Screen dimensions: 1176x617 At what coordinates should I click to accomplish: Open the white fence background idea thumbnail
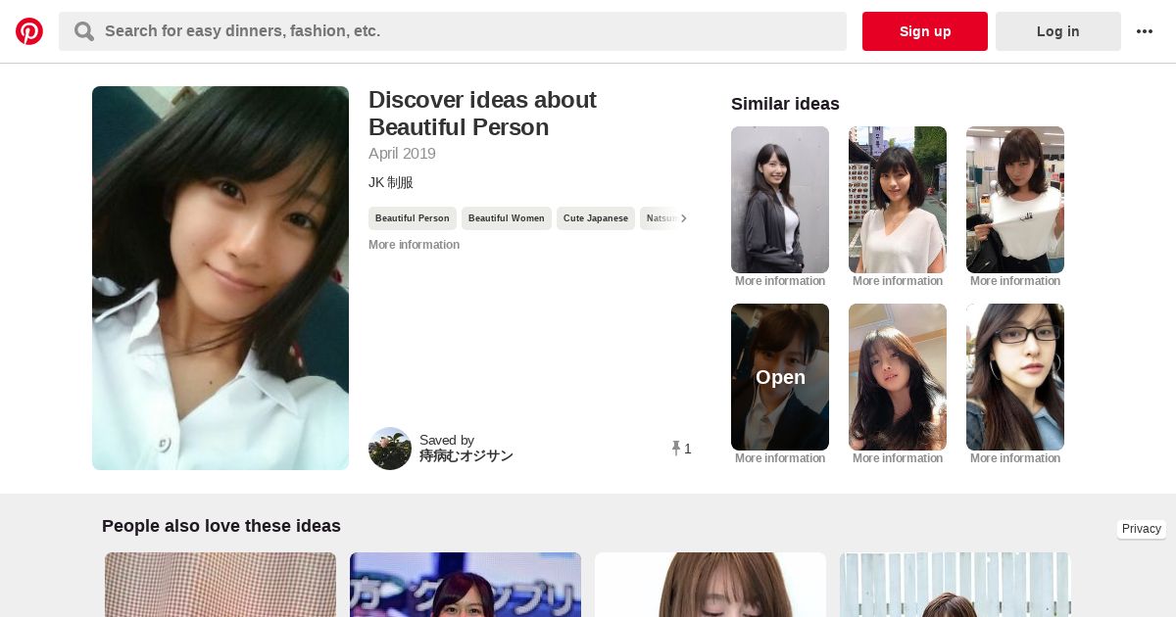(955, 585)
